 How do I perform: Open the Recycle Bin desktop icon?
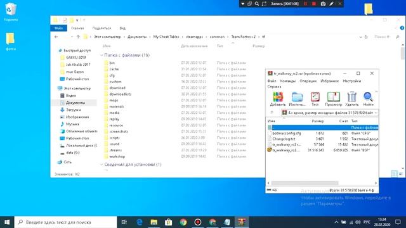point(11,12)
